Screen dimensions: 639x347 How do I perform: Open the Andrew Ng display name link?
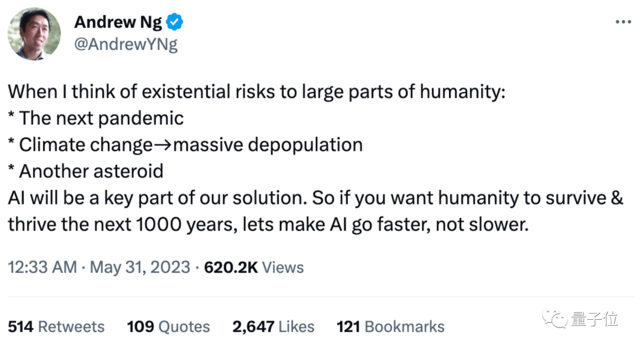118,22
